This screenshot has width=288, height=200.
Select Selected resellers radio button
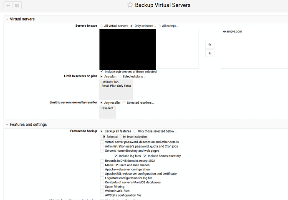tap(124, 103)
